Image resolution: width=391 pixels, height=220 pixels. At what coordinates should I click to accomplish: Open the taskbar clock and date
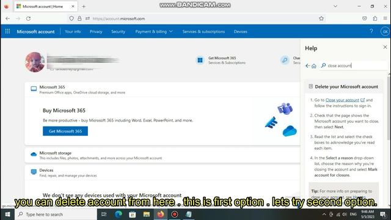point(368,215)
